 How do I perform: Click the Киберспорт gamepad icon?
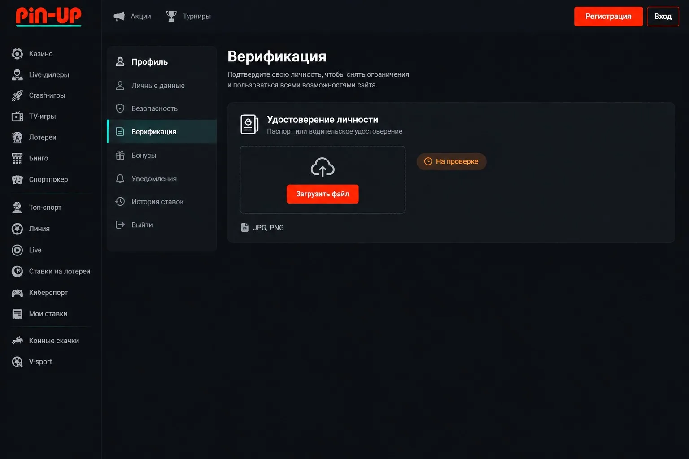(x=17, y=293)
